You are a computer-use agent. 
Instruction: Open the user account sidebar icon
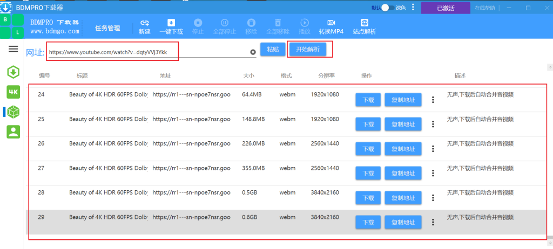point(14,132)
